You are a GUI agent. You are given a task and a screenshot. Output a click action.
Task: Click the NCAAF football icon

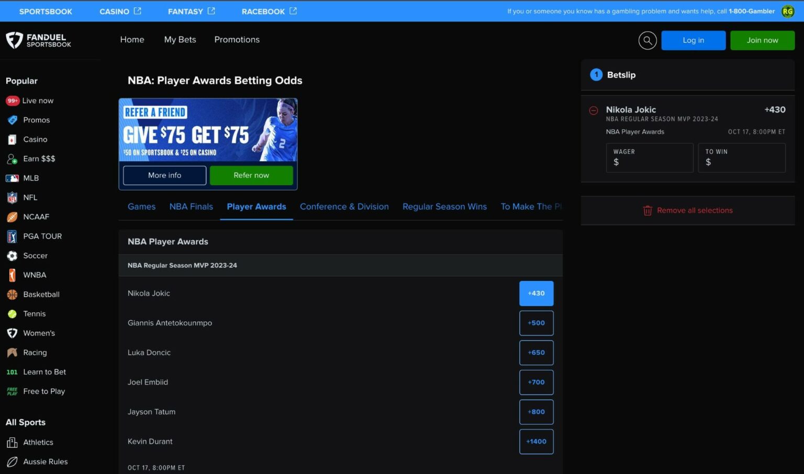[12, 217]
